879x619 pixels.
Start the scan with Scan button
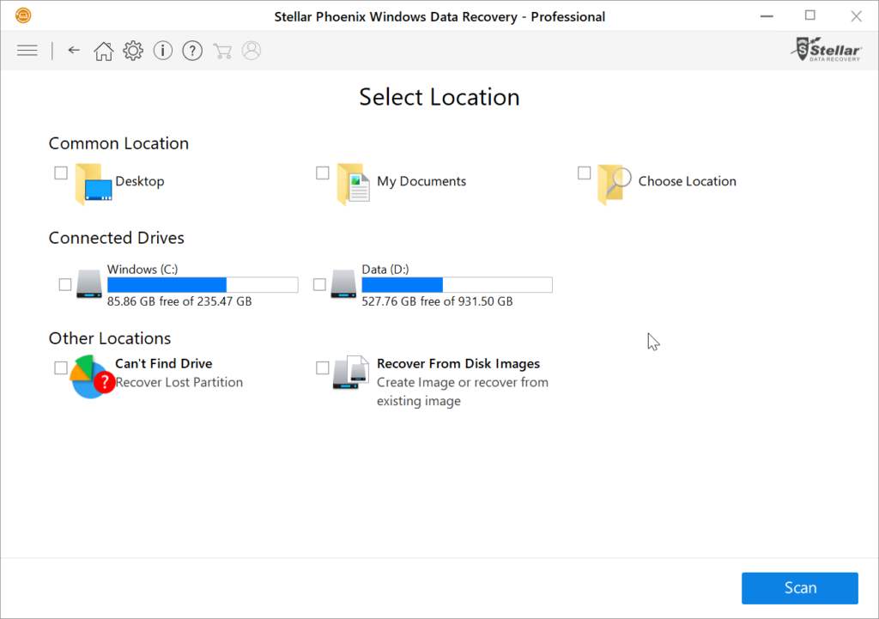click(799, 587)
